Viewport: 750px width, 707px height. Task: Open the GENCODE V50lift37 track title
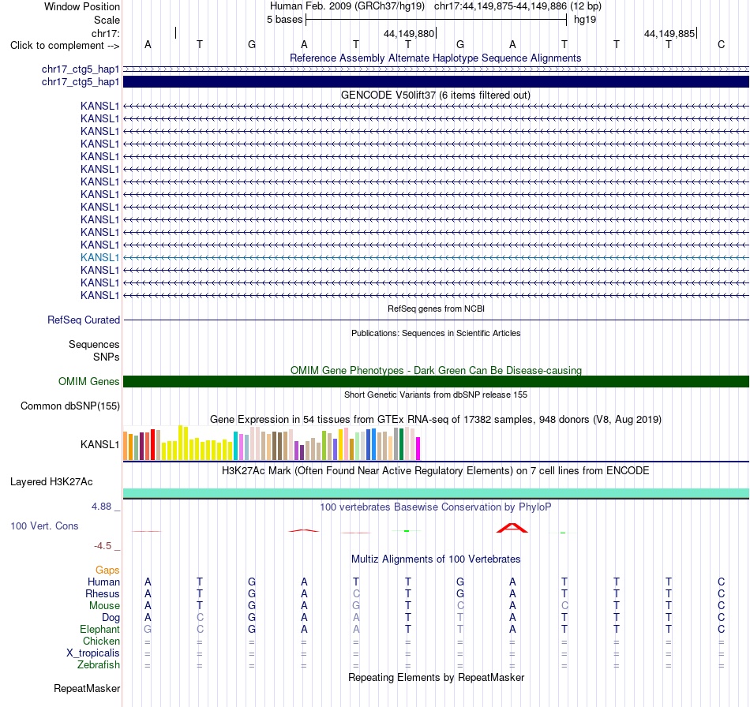coord(435,95)
